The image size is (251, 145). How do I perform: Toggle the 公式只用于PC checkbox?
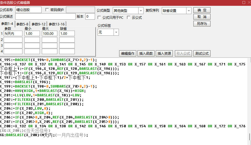pyautogui.click(x=99, y=17)
